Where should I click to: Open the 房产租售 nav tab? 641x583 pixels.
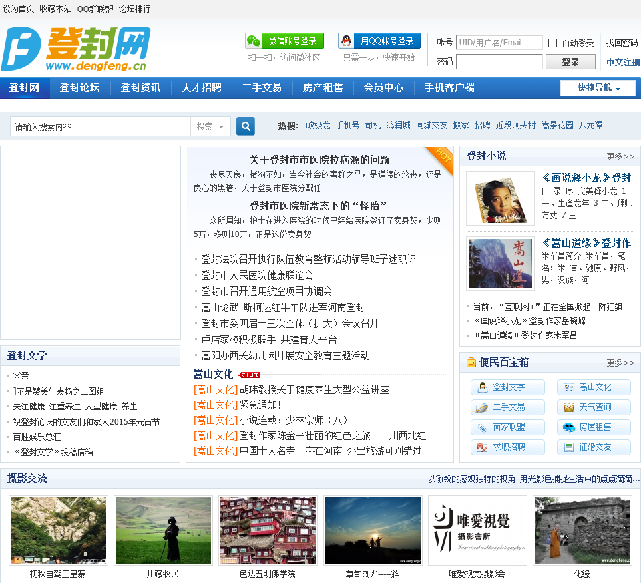(323, 88)
